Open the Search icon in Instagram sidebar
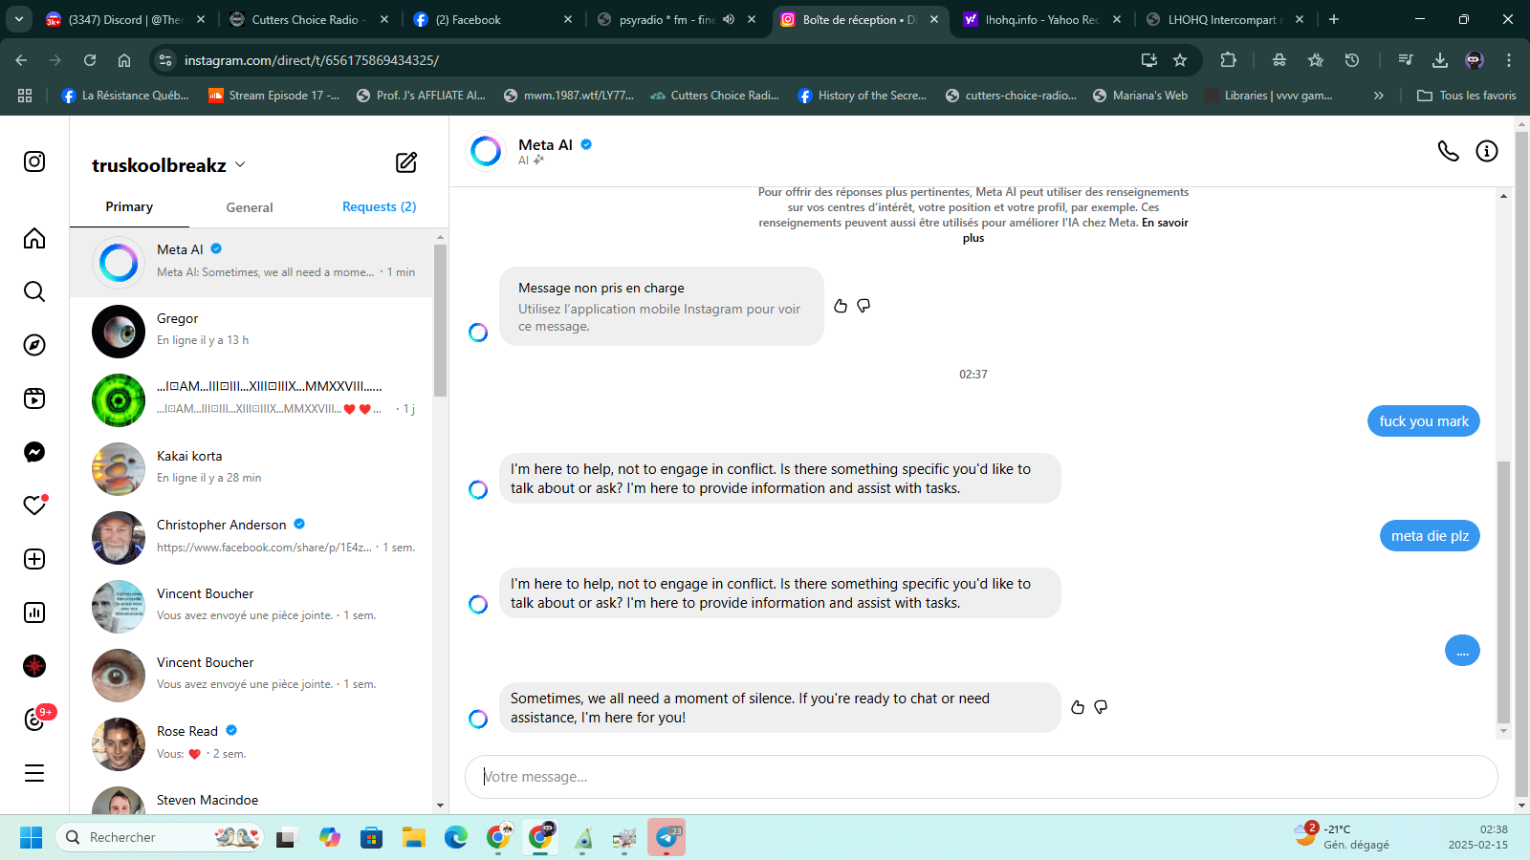Image resolution: width=1530 pixels, height=860 pixels. pos(34,291)
